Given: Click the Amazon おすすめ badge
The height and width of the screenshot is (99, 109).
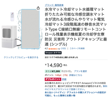Looking at the screenshot, I should pyautogui.click(x=53, y=53).
